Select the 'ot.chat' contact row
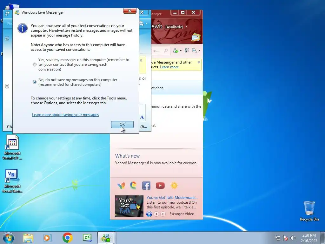The height and width of the screenshot is (244, 325). (177, 88)
